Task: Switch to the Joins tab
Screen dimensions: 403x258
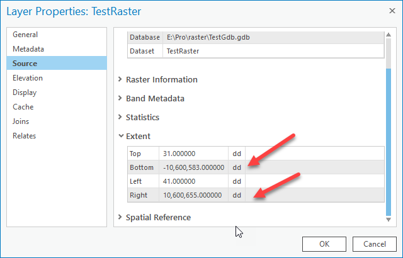Action: tap(21, 121)
